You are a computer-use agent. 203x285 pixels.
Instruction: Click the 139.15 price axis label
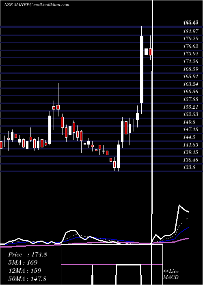(x=190, y=152)
